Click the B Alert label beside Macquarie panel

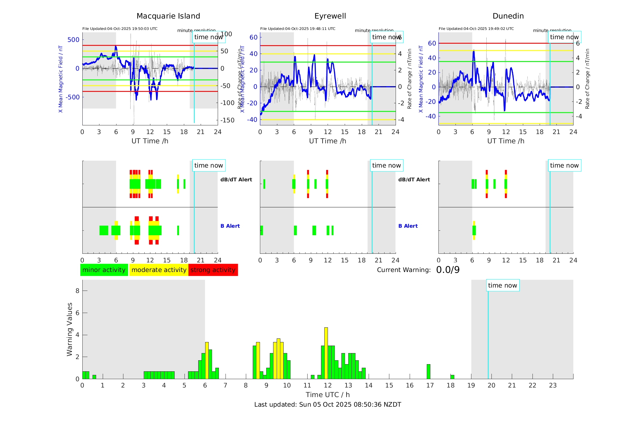click(230, 226)
